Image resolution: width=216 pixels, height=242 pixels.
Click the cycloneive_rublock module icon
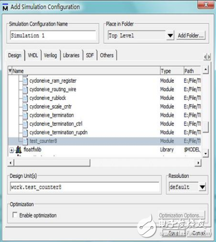click(25, 98)
